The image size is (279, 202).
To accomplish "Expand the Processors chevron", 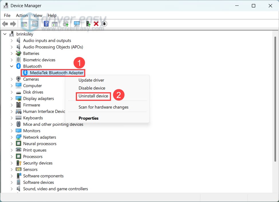I will tap(12, 156).
